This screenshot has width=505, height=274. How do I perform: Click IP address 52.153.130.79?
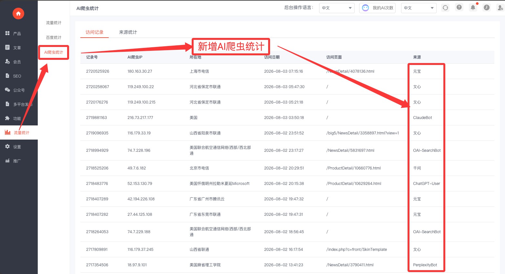tap(140, 184)
